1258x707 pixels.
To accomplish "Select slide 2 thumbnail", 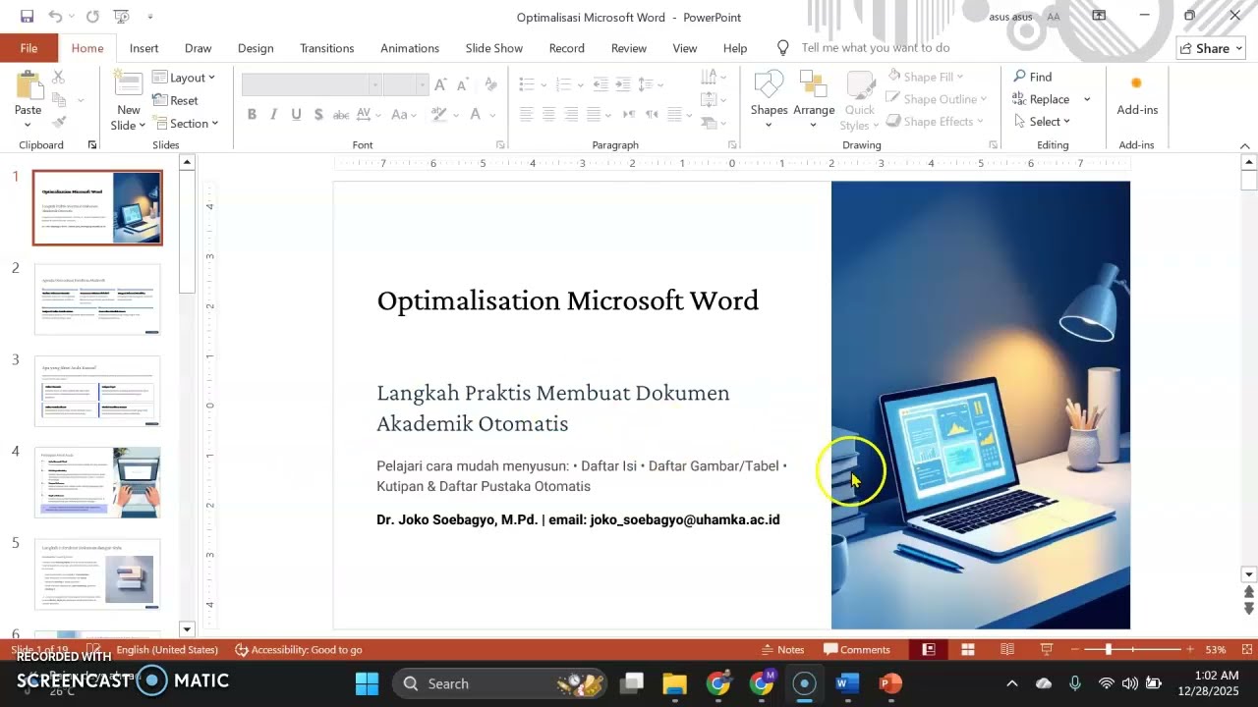I will point(97,299).
